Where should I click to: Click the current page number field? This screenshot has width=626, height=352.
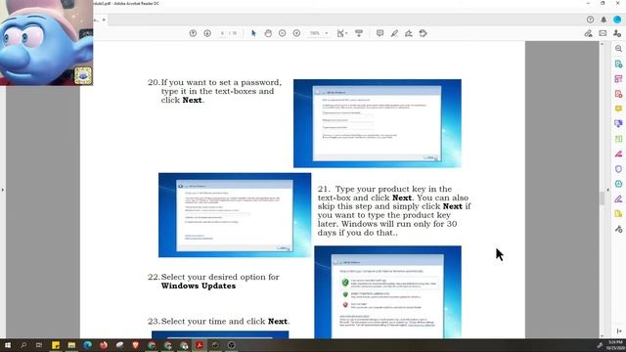[x=222, y=33]
